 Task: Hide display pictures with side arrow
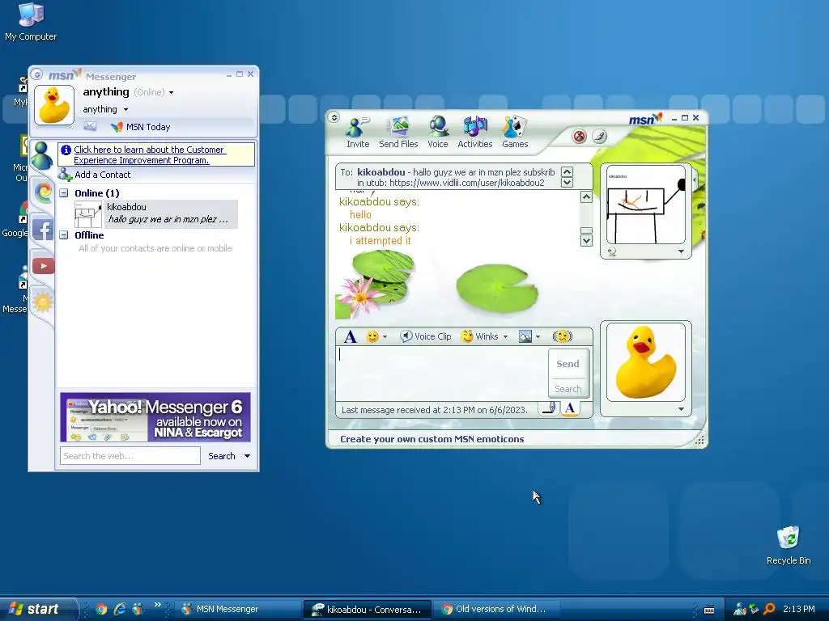click(695, 180)
